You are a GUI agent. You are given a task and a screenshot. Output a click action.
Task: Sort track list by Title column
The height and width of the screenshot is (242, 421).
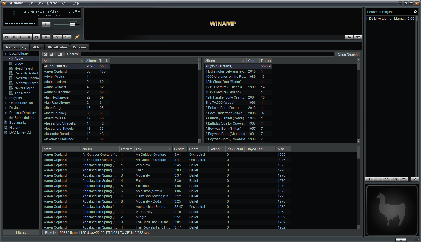(153, 149)
